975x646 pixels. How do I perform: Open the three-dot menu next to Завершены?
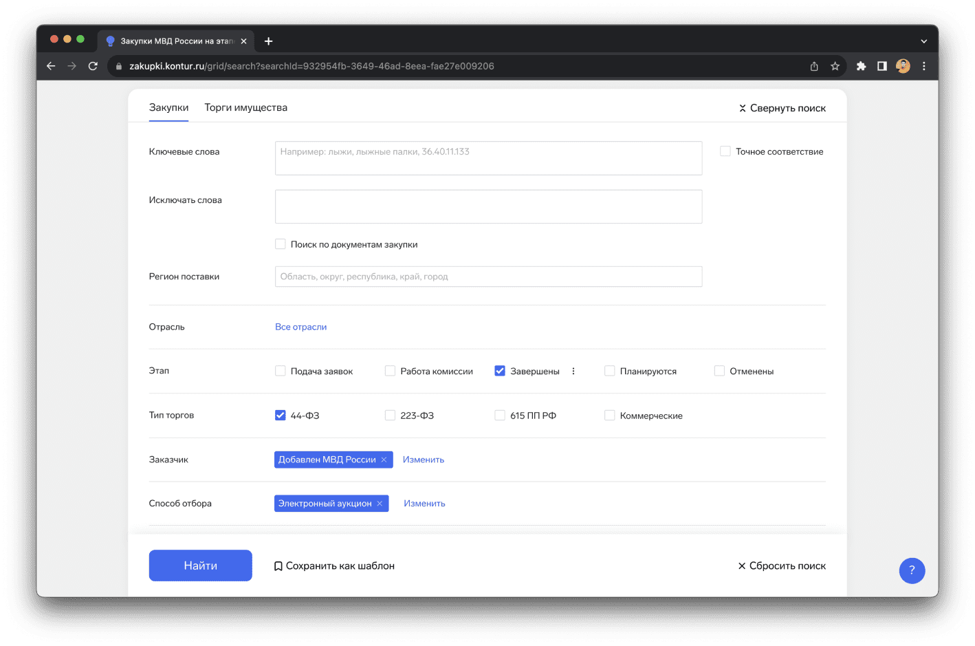pos(573,372)
